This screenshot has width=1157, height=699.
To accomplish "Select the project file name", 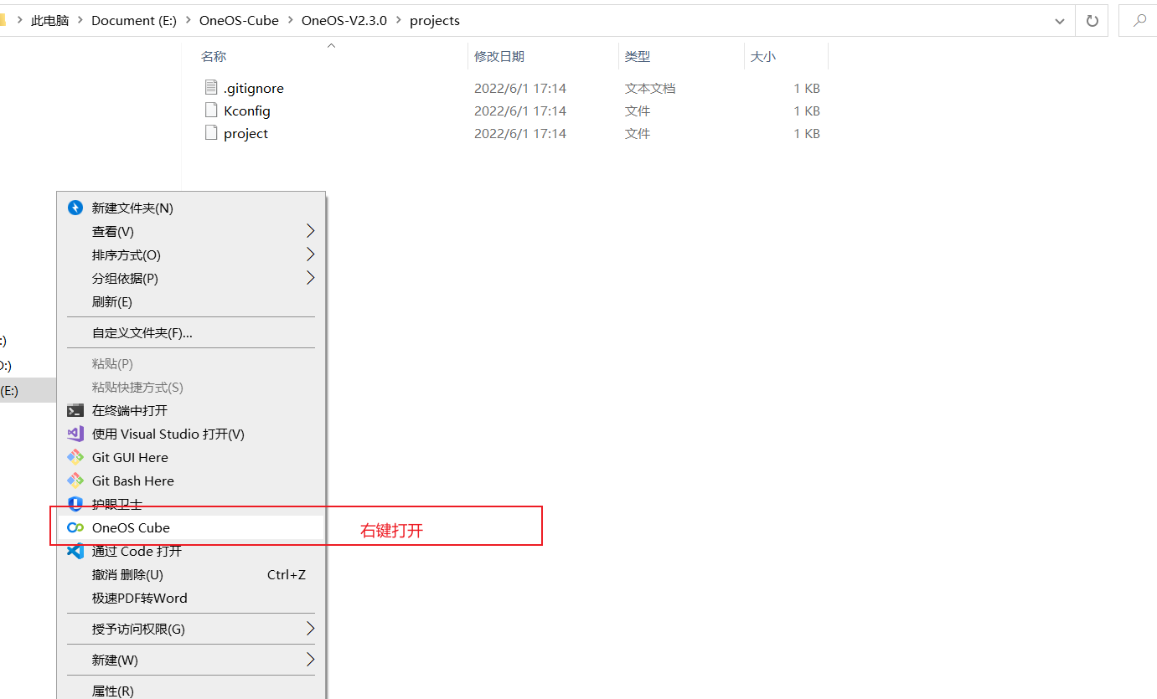I will pyautogui.click(x=245, y=133).
